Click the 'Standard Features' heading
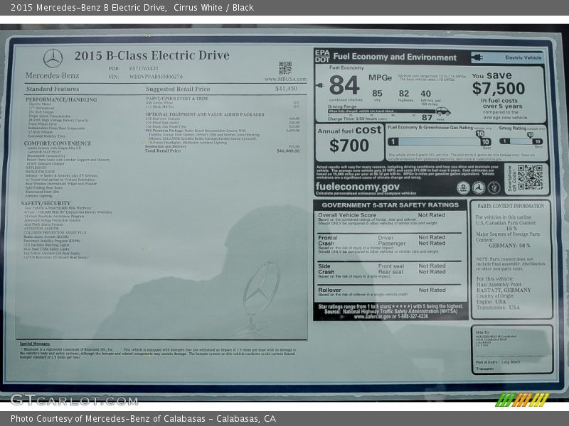The width and height of the screenshot is (569, 426). pyautogui.click(x=53, y=89)
